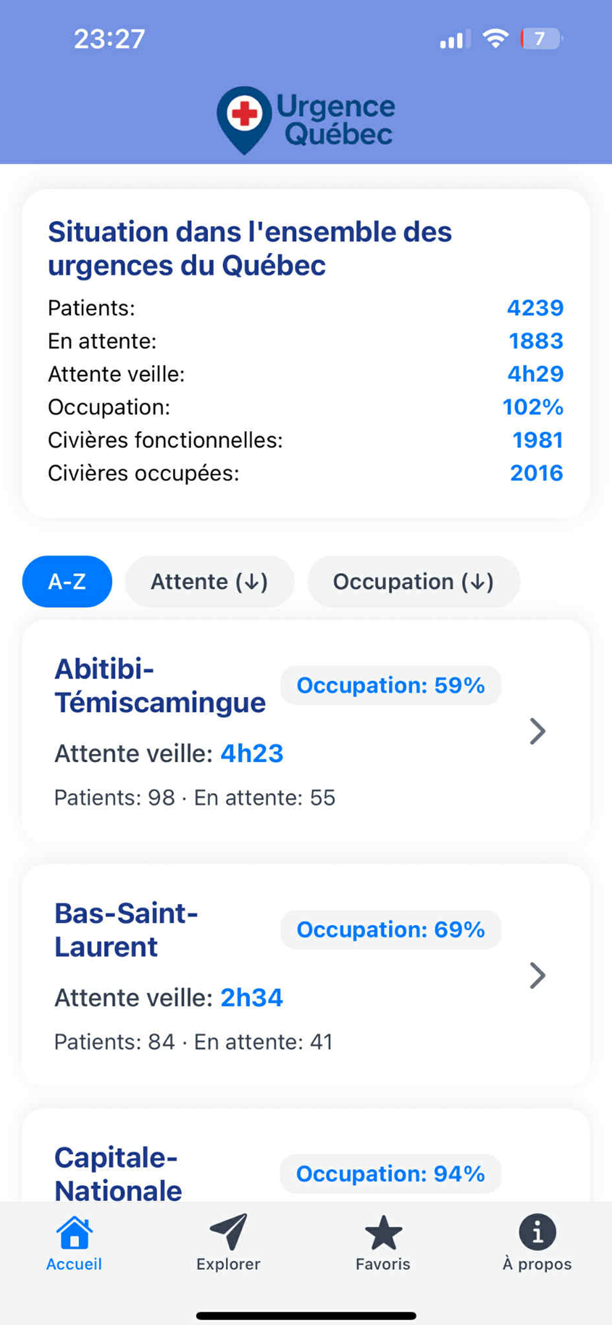This screenshot has width=612, height=1325.
Task: Tap the Accueil home icon
Action: click(74, 1232)
